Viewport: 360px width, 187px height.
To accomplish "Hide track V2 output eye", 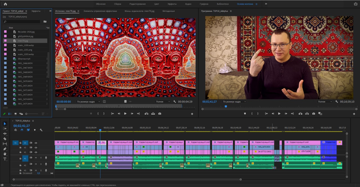I will (36, 147).
